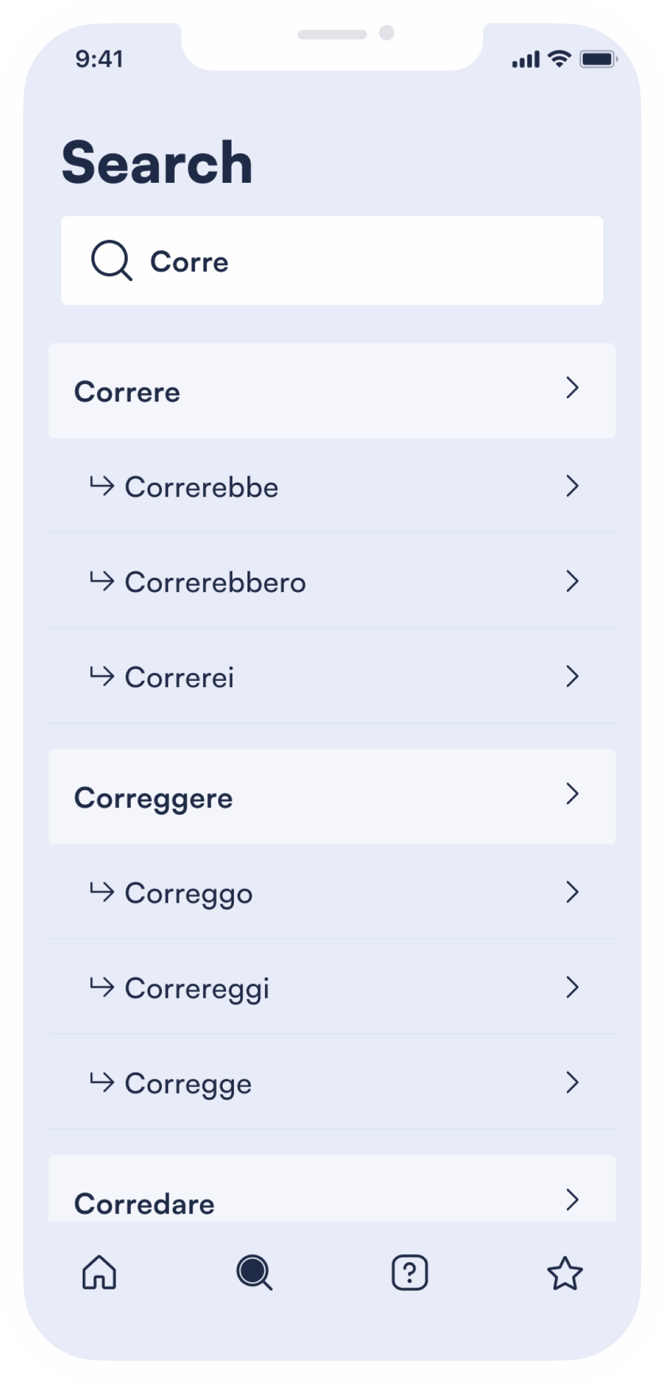The height and width of the screenshot is (1384, 665).
Task: Open the question mark quiz tab
Action: tap(410, 1273)
